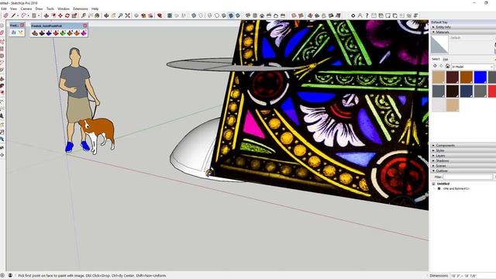The width and height of the screenshot is (496, 279).
Task: Switch to Iso view house icon
Action: click(x=248, y=15)
